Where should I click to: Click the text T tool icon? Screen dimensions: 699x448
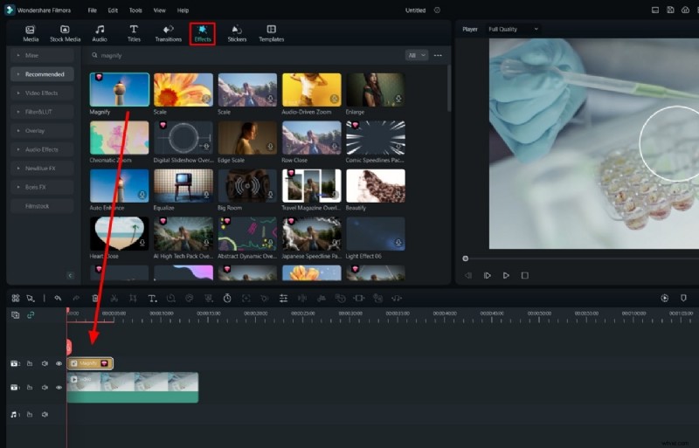152,298
